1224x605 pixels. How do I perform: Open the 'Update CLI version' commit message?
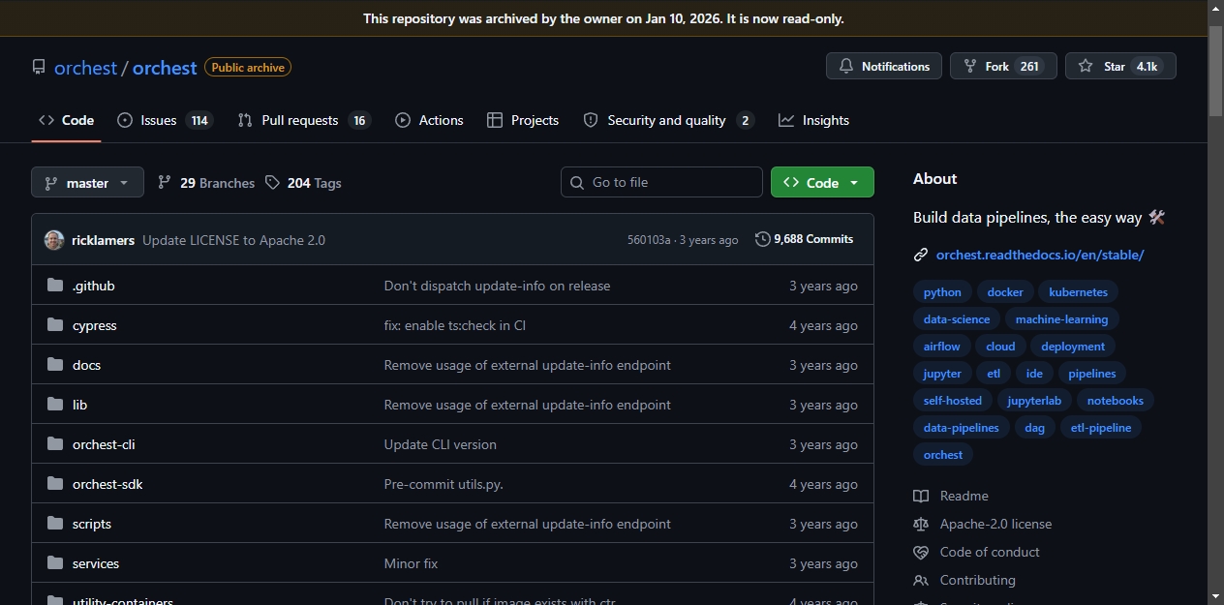tap(441, 444)
